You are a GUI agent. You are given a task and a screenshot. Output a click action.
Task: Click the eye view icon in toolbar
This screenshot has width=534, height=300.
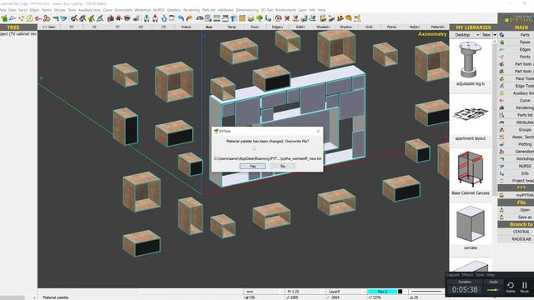(x=127, y=18)
